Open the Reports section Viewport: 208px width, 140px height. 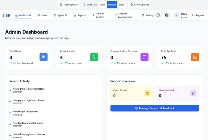[79, 15]
